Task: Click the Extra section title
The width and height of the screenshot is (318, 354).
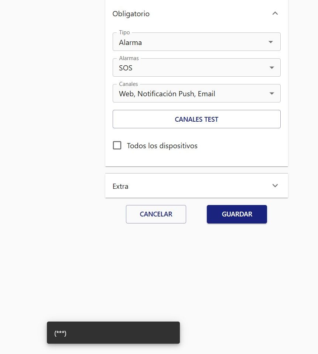Action: (120, 187)
